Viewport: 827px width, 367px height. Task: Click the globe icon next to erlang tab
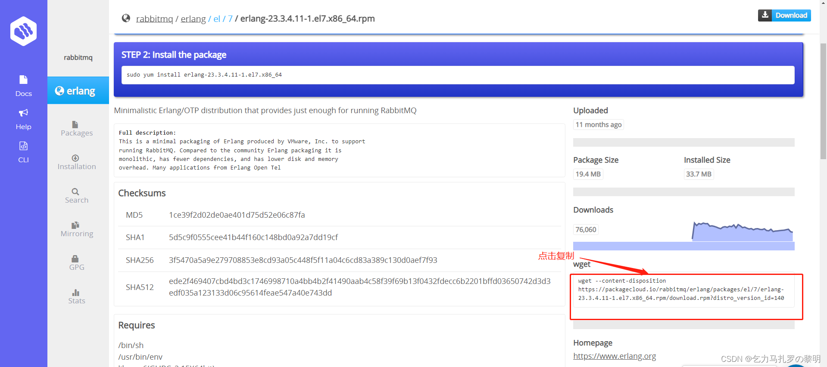pos(59,91)
